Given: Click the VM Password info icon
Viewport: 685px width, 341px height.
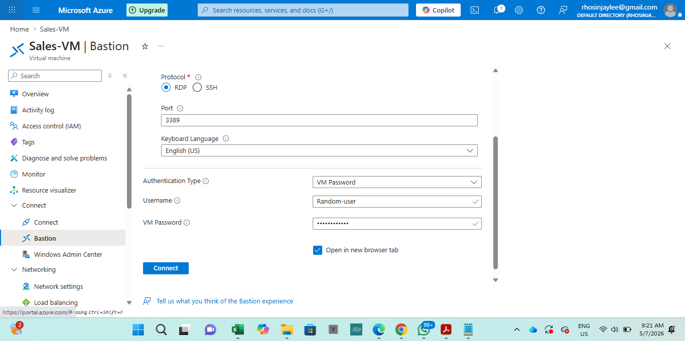Looking at the screenshot, I should (187, 223).
